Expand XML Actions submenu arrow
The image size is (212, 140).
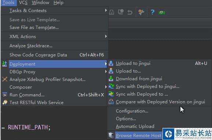106,36
